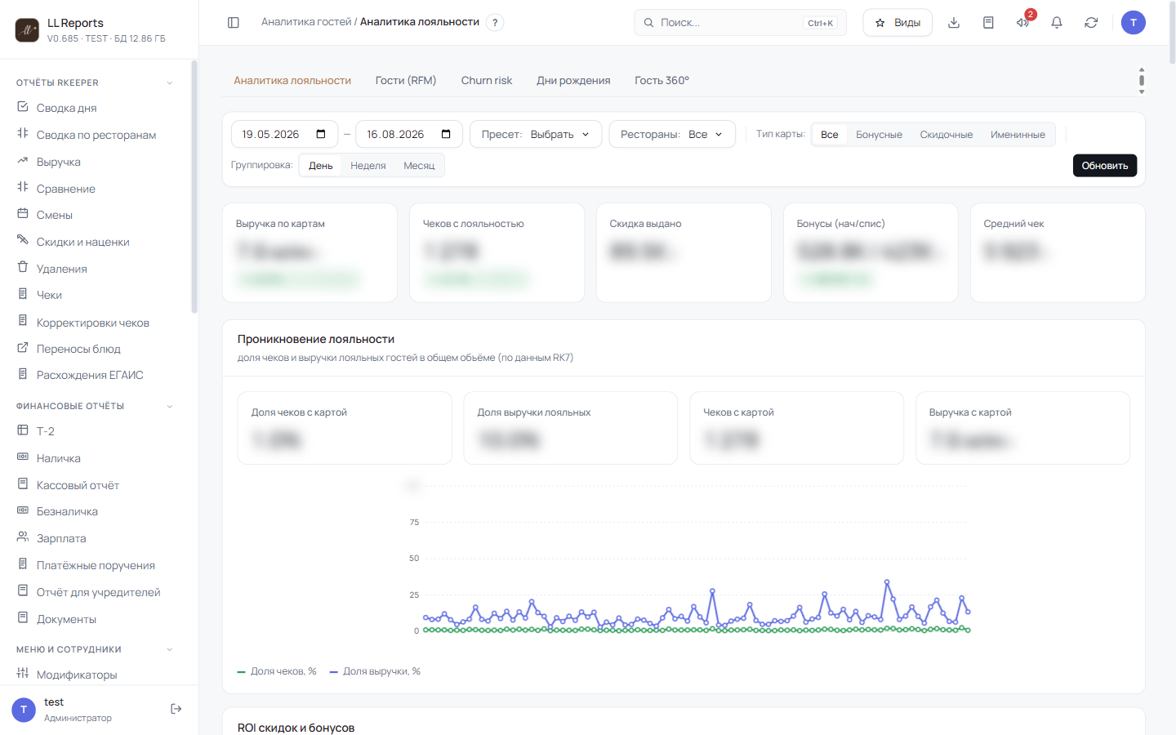Open the Рестораны dropdown
This screenshot has height=735, width=1176.
click(x=672, y=134)
